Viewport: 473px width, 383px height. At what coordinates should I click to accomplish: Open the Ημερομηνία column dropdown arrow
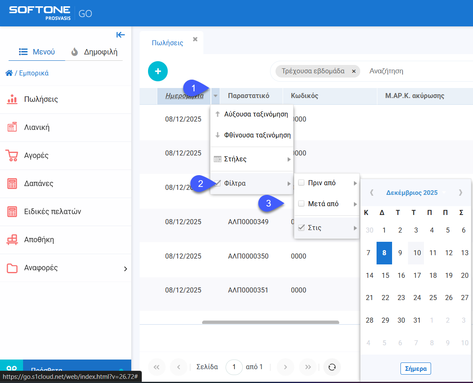[215, 96]
